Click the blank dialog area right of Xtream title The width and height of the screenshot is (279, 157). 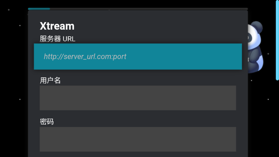click(x=157, y=26)
